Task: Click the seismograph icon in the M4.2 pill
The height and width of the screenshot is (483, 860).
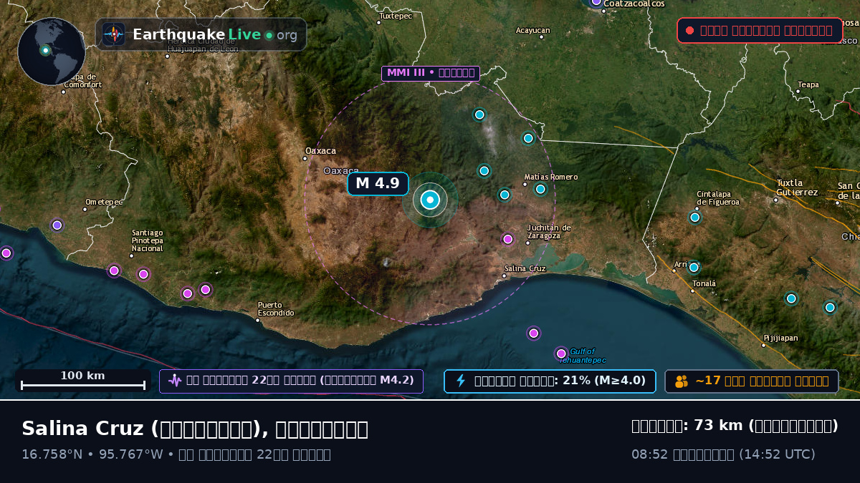Action: pyautogui.click(x=175, y=381)
